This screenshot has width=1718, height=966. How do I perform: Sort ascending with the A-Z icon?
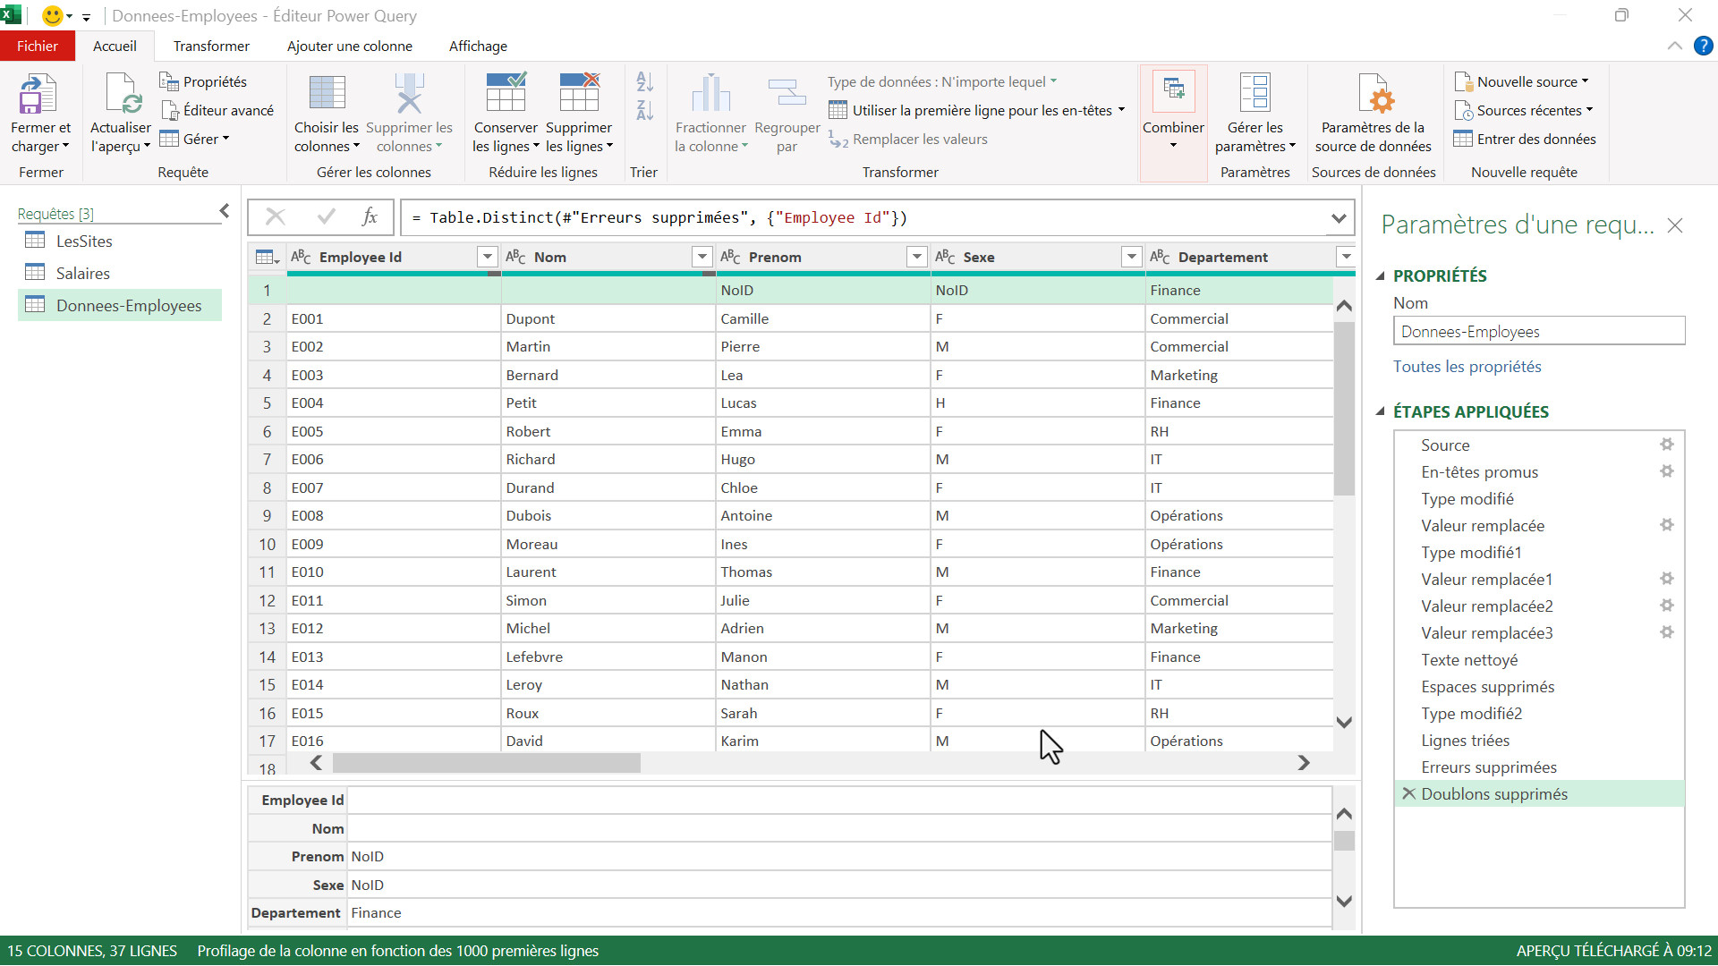(644, 82)
